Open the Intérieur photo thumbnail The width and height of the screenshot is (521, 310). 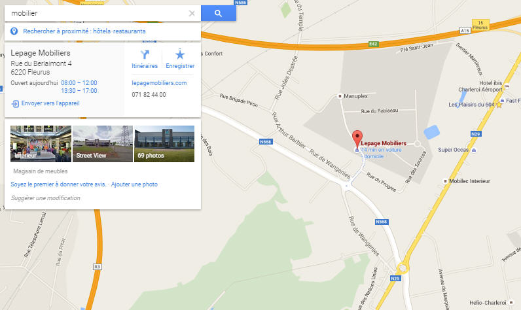pyautogui.click(x=41, y=144)
